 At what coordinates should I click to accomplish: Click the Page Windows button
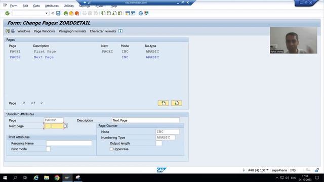coord(45,31)
